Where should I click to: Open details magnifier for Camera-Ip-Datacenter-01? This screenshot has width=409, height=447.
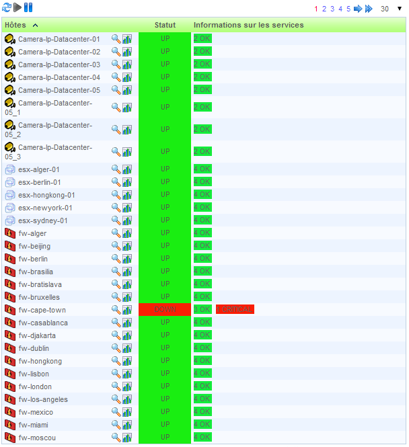[116, 39]
